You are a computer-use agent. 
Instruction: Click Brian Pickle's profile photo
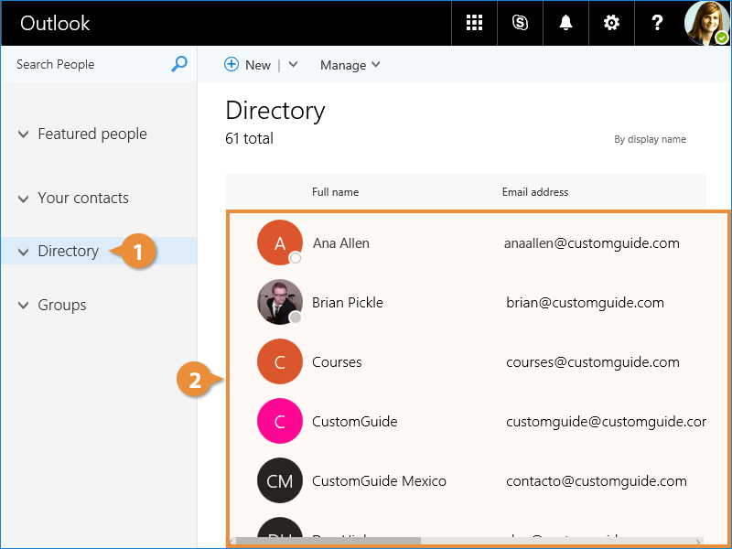point(279,302)
